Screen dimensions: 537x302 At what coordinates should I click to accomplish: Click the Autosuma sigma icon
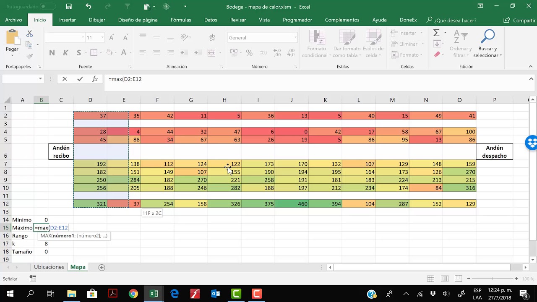point(436,33)
